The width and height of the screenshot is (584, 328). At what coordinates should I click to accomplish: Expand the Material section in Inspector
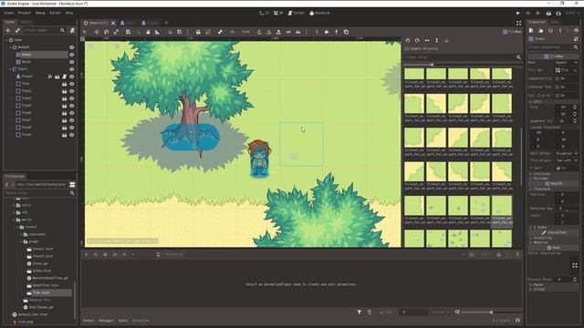[x=540, y=242]
